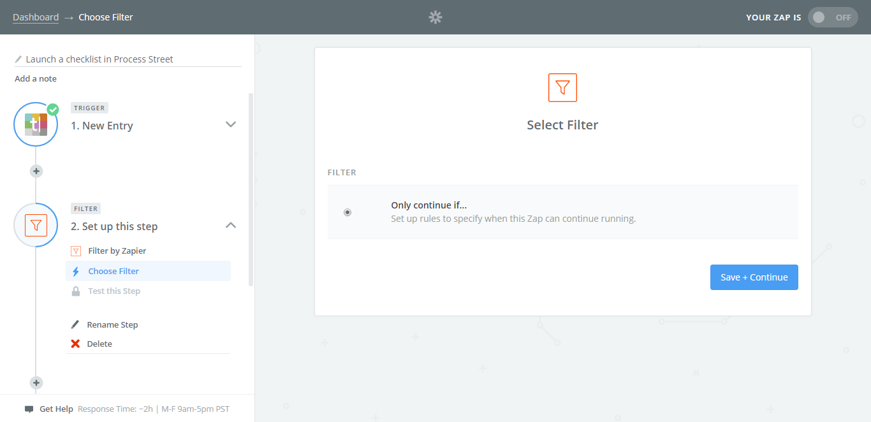This screenshot has width=871, height=422.
Task: Click the Save + Continue button
Action: click(754, 277)
